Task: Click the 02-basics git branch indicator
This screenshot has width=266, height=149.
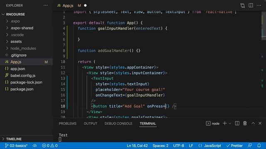Action: click(16, 146)
